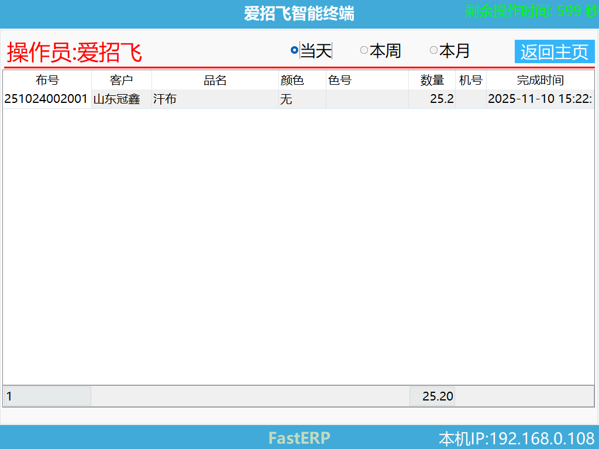The width and height of the screenshot is (599, 449).
Task: Click the 机号 column header
Action: click(x=471, y=80)
